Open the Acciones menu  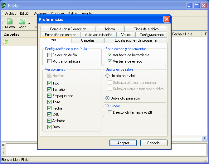(41, 13)
